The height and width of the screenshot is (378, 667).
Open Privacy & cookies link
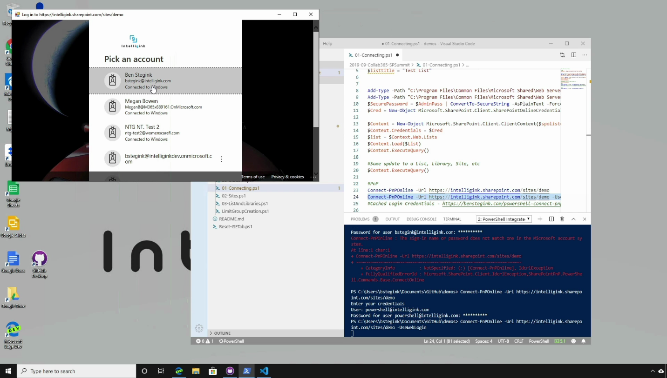287,177
